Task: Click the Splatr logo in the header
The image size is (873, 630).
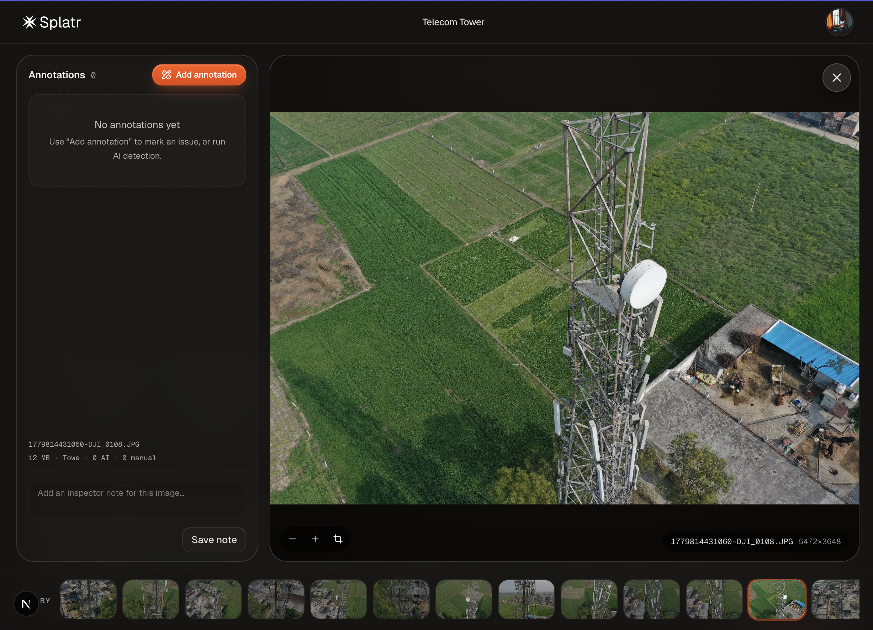Action: (x=52, y=22)
